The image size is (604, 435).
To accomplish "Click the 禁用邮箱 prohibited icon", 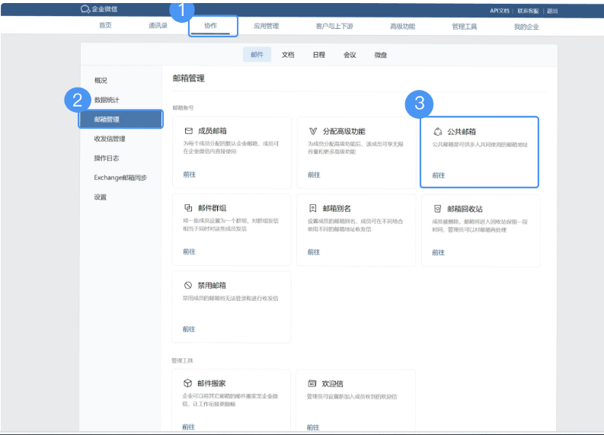I will [188, 285].
